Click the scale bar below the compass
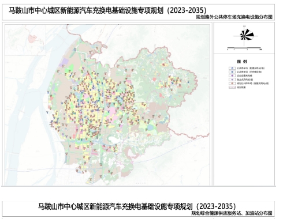The width and height of the screenshot is (283, 219). 244,48
